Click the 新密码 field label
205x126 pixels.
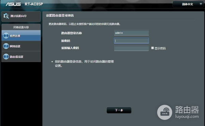tap(66, 41)
